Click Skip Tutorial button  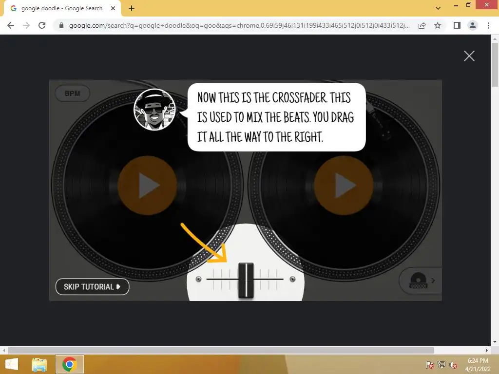pos(92,286)
